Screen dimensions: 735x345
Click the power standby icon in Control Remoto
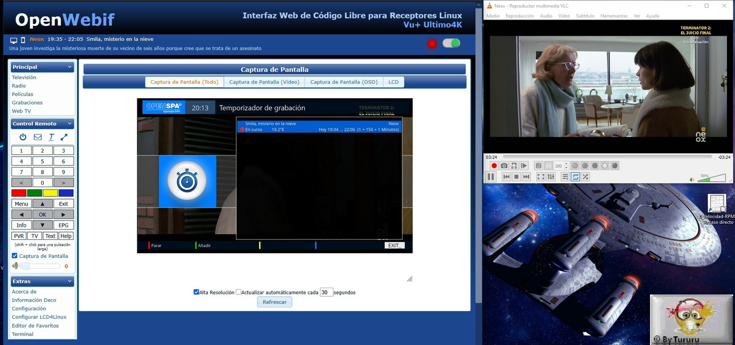point(23,137)
